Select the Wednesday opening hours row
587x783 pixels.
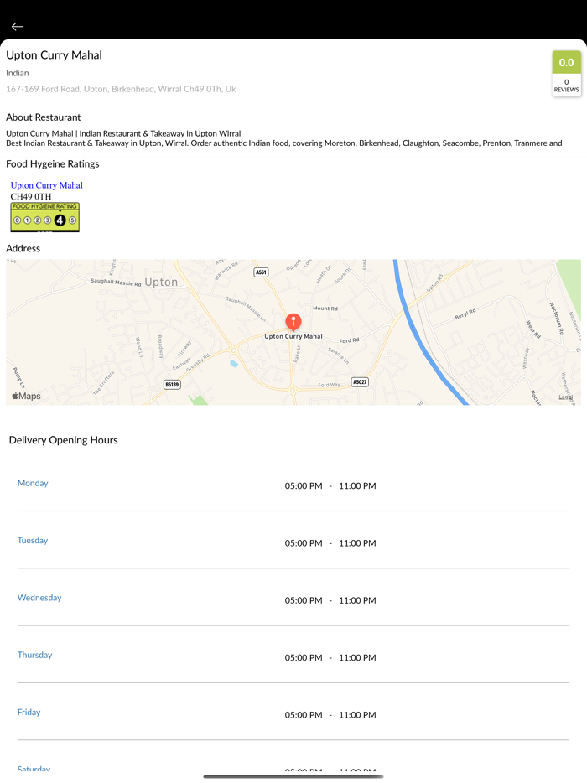(293, 598)
